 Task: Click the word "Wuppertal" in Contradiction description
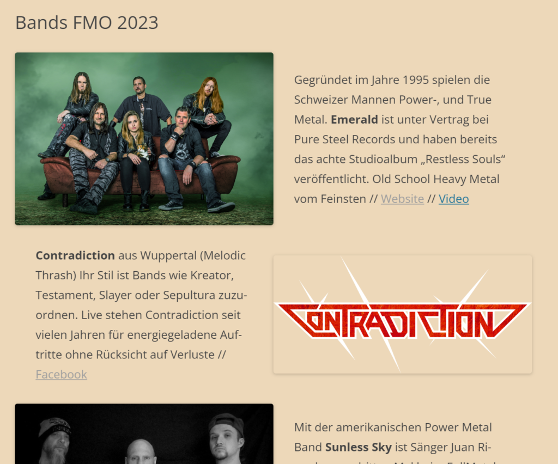[x=168, y=255]
